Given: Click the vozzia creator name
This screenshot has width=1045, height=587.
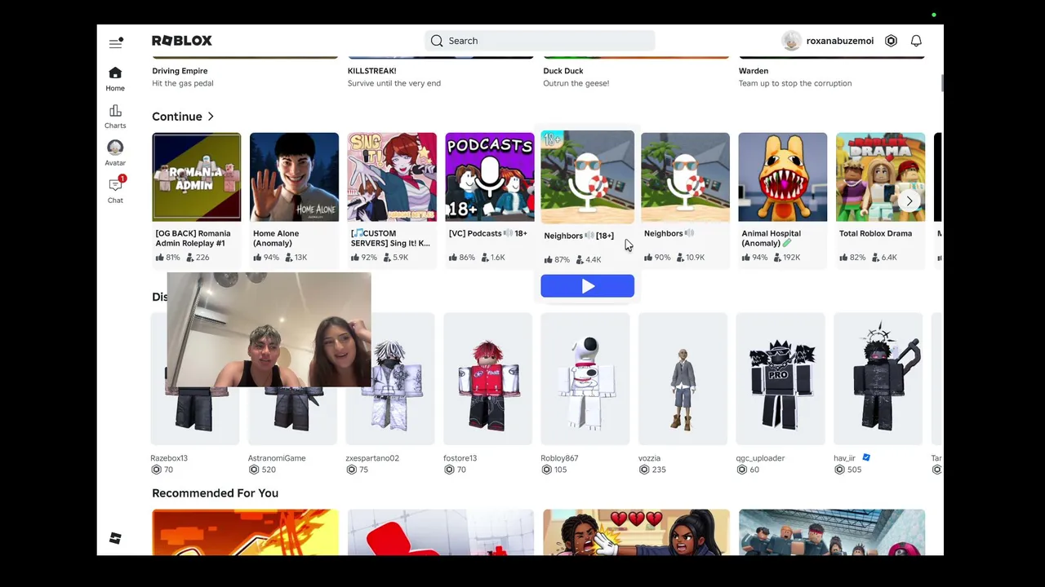Looking at the screenshot, I should click(649, 458).
